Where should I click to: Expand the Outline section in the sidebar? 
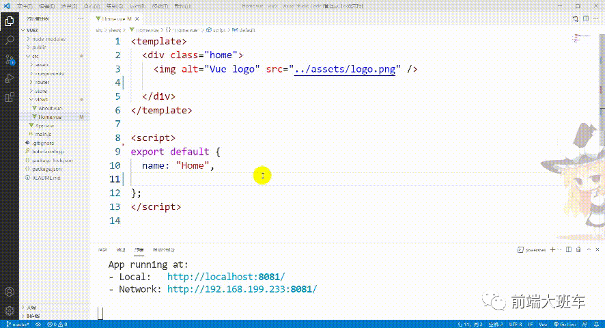coord(55,307)
